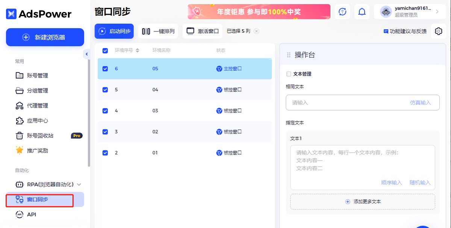
Task: Clear the 已选择 5 列 selection
Action: (257, 31)
